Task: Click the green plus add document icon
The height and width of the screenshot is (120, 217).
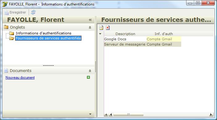Action: tap(88, 77)
